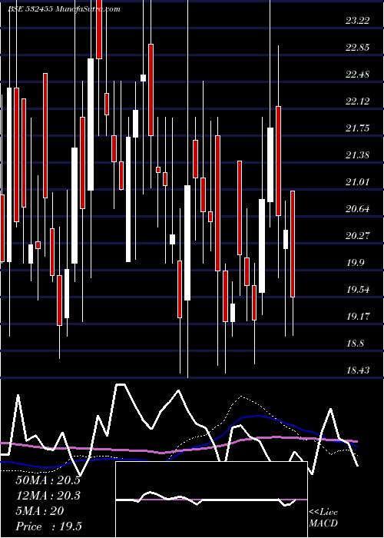Select the 22.48 price axis label
The height and width of the screenshot is (538, 384).
[x=358, y=74]
